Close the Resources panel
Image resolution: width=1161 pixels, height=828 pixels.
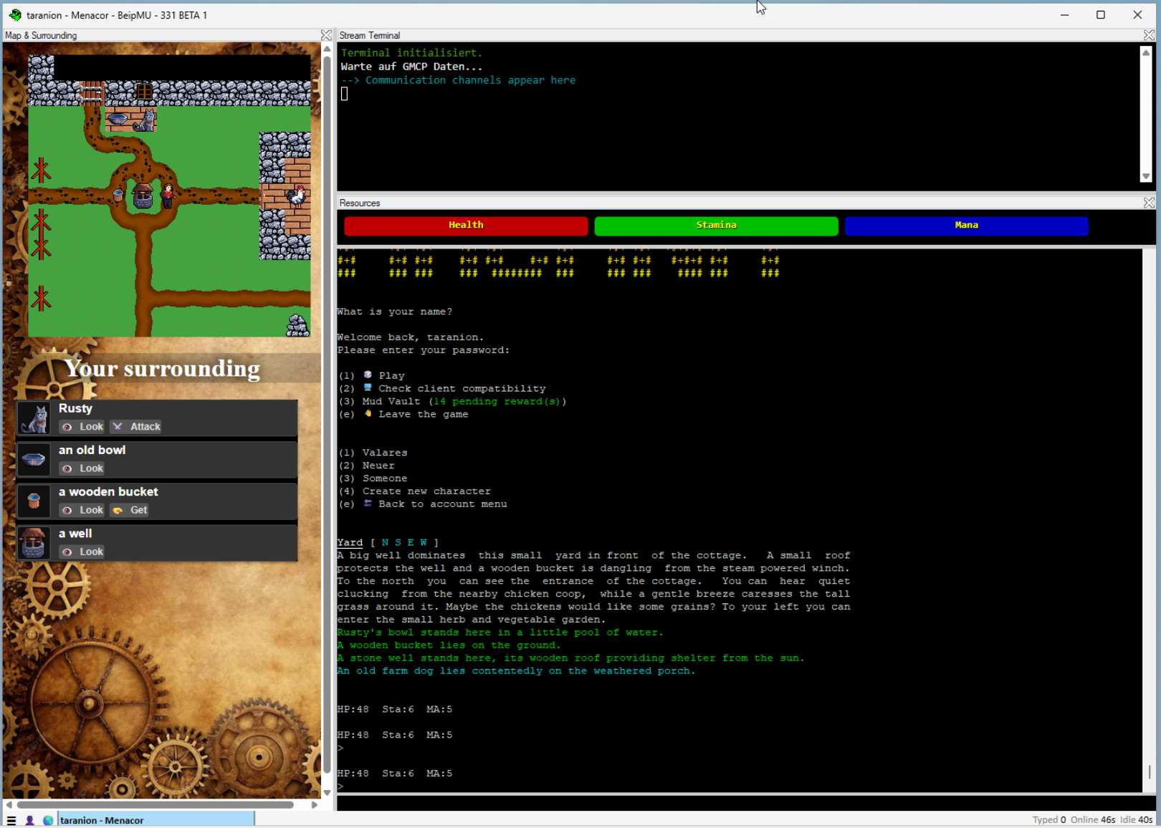[x=1149, y=203]
